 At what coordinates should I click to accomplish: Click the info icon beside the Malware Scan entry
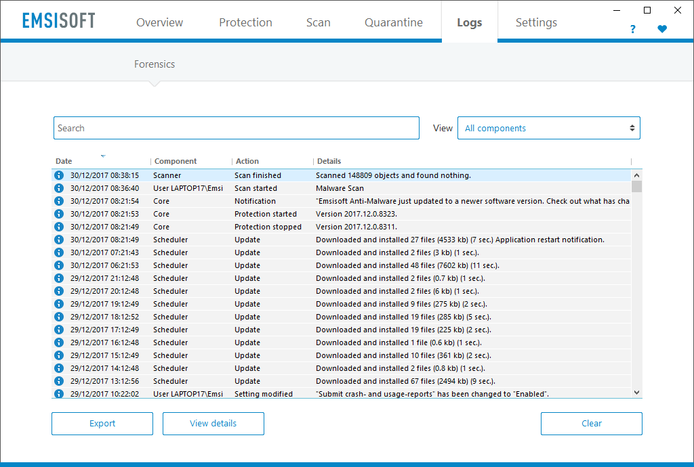59,187
